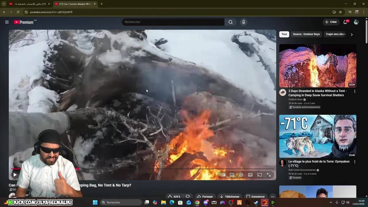Click the Enregistrer button
Viewport: 368px width, 207px height.
tap(256, 197)
